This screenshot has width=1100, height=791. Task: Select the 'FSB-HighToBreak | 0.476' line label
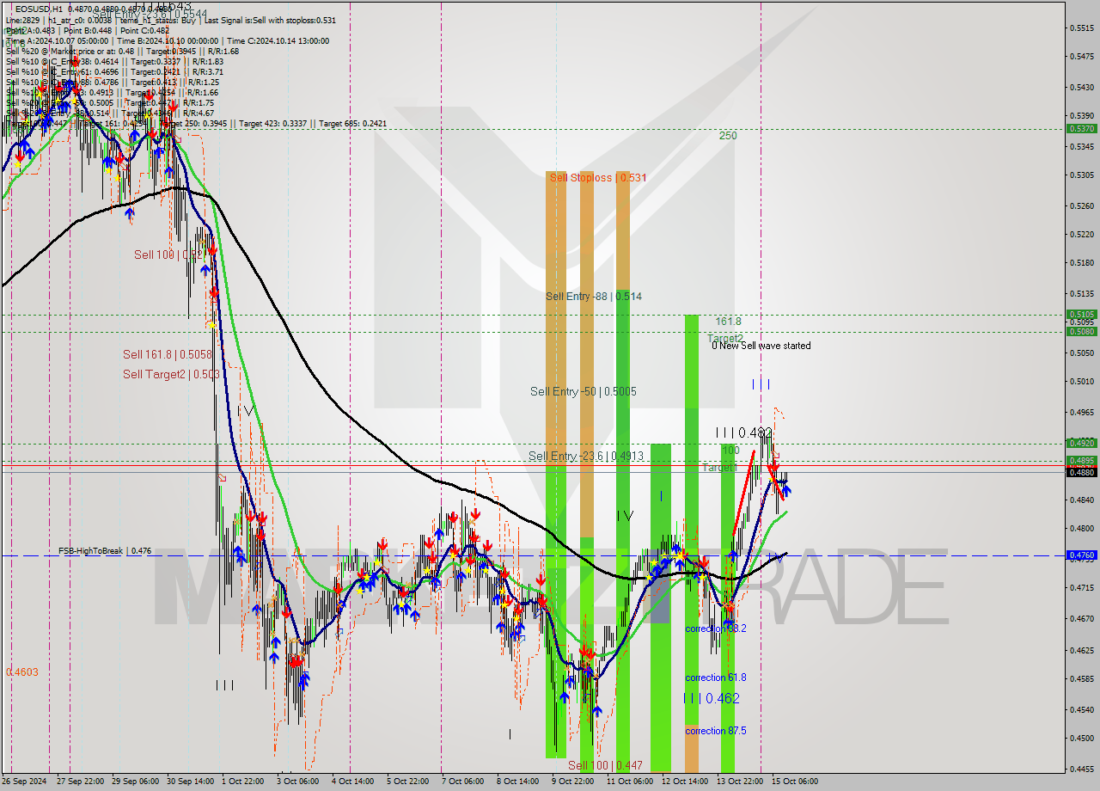(x=105, y=551)
